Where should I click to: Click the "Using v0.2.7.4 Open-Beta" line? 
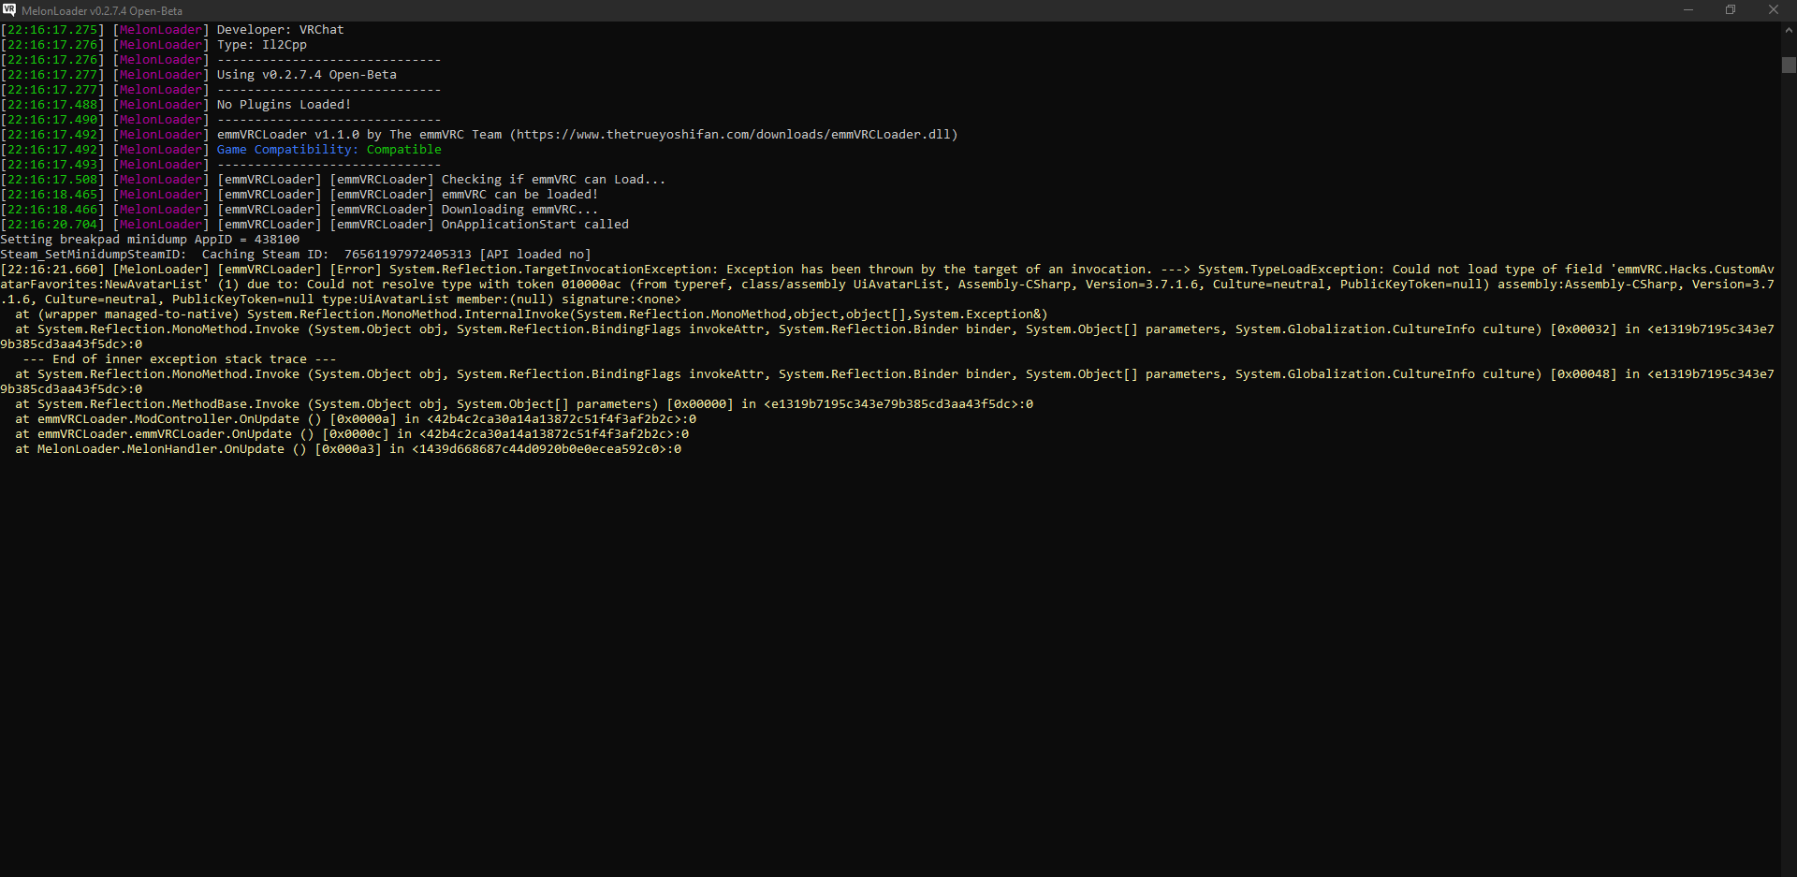305,74
